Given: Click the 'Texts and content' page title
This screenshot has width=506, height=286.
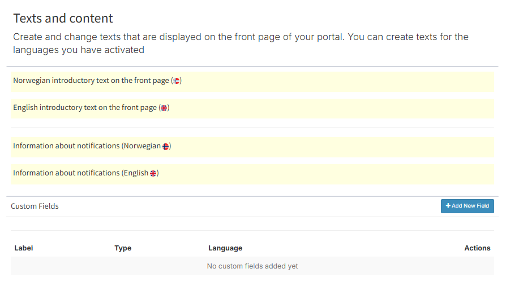Looking at the screenshot, I should 63,18.
